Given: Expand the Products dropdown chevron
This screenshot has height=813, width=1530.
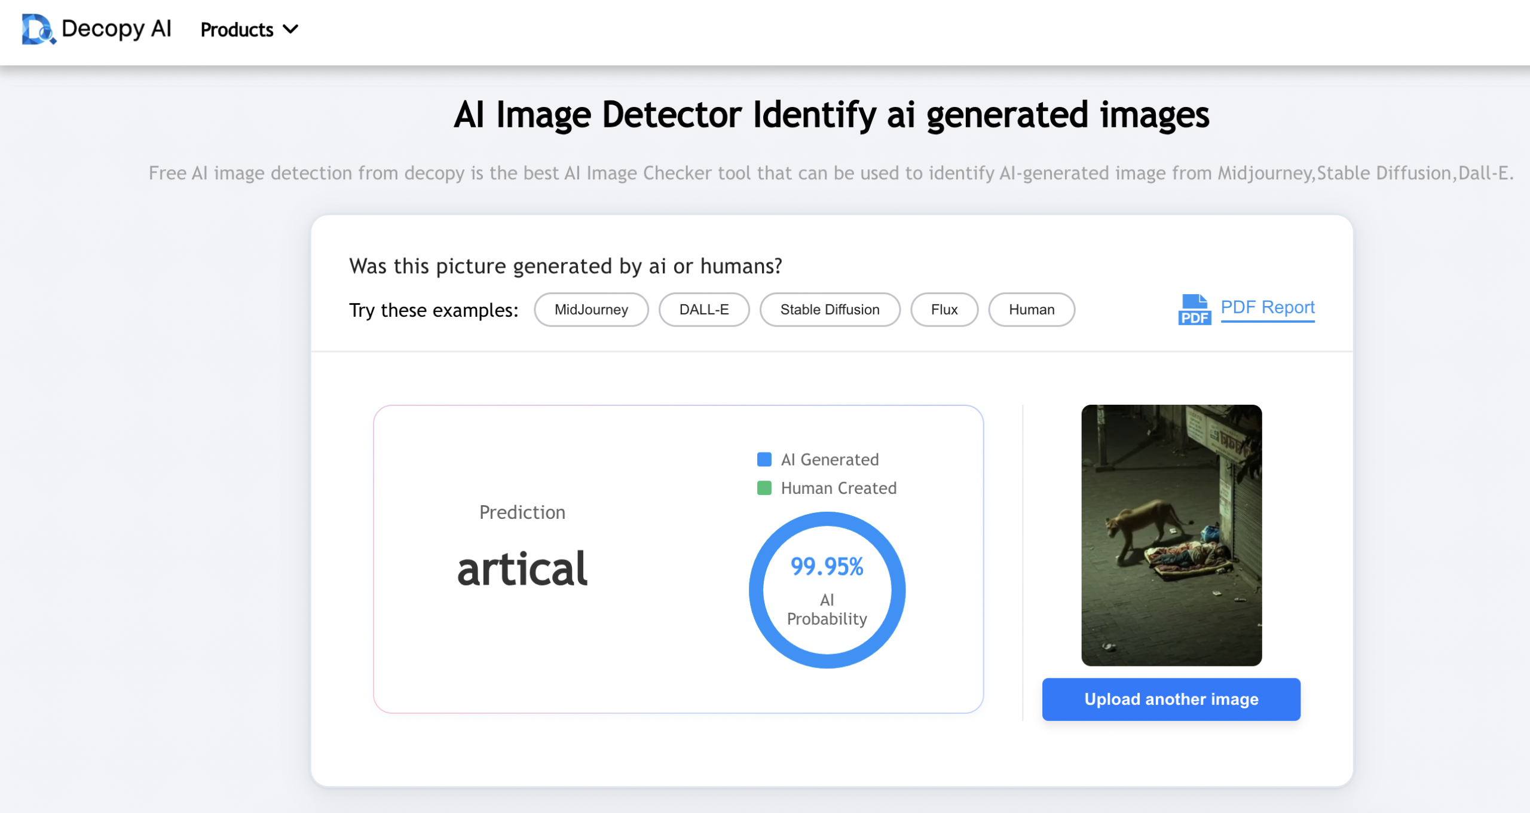Looking at the screenshot, I should (290, 29).
